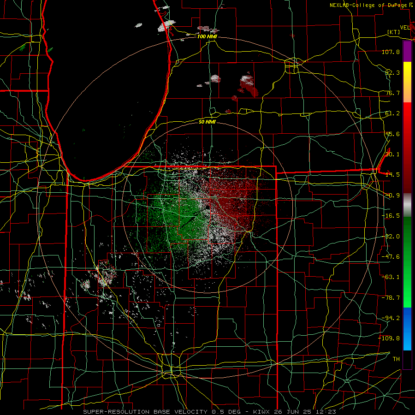
Task: Select the 30.1 scale label
Action: pyautogui.click(x=392, y=154)
